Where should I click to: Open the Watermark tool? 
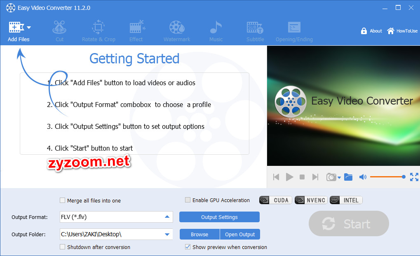click(x=177, y=31)
